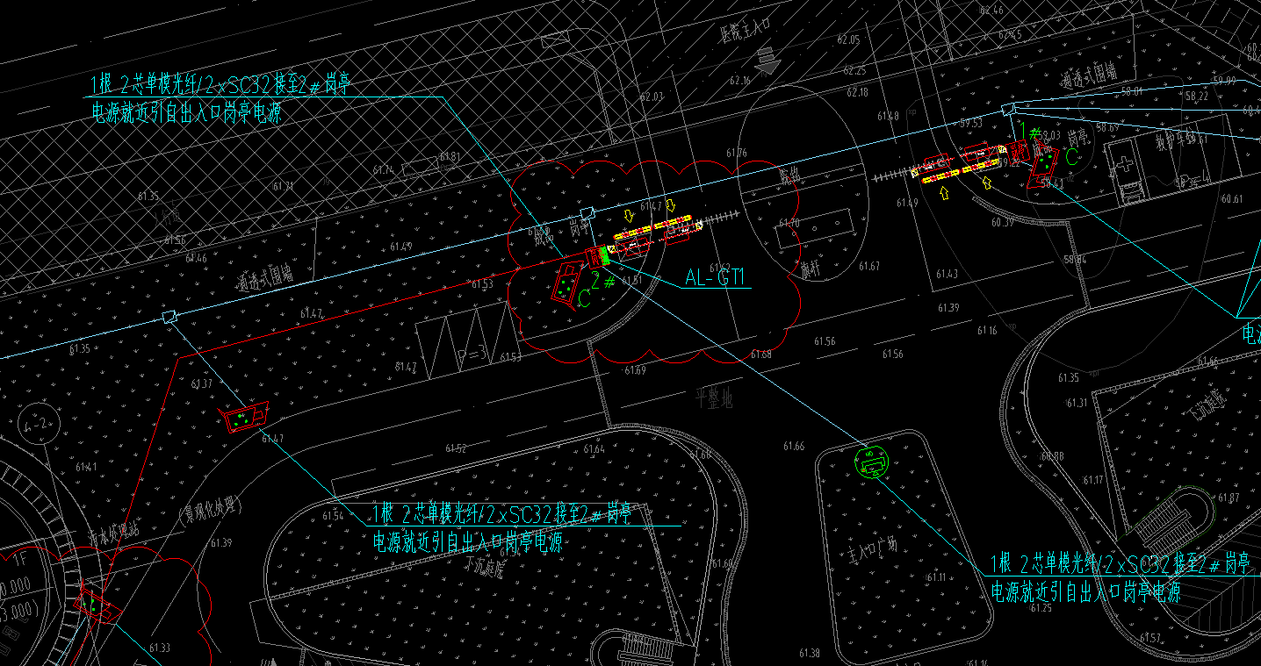This screenshot has width=1261, height=666.
Task: Select elevation value 61.87
Action: click(1229, 498)
